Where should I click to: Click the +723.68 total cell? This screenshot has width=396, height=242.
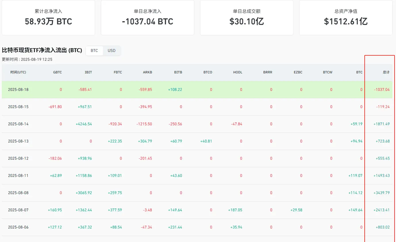pos(383,141)
